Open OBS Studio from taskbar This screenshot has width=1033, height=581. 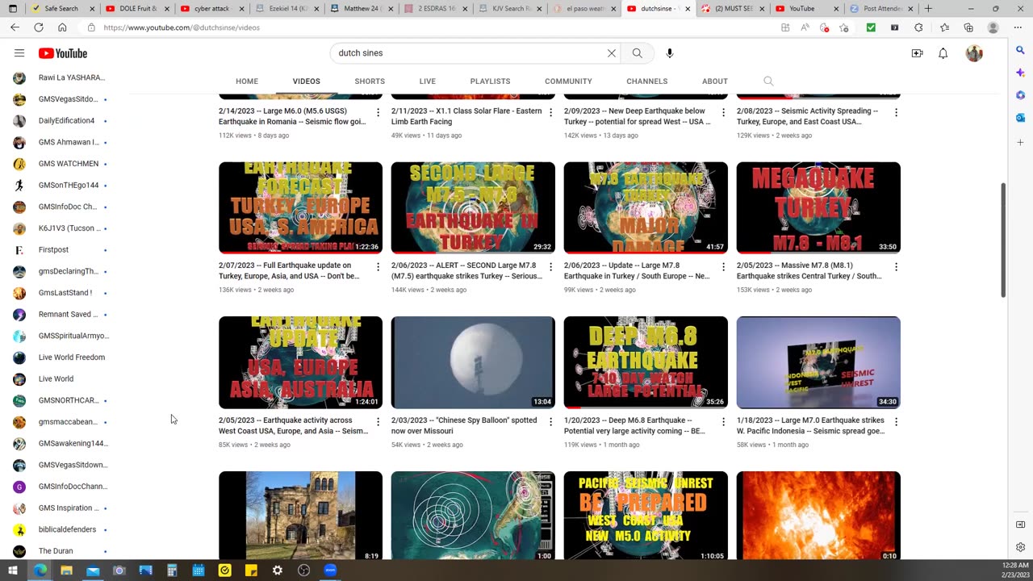[x=303, y=571]
